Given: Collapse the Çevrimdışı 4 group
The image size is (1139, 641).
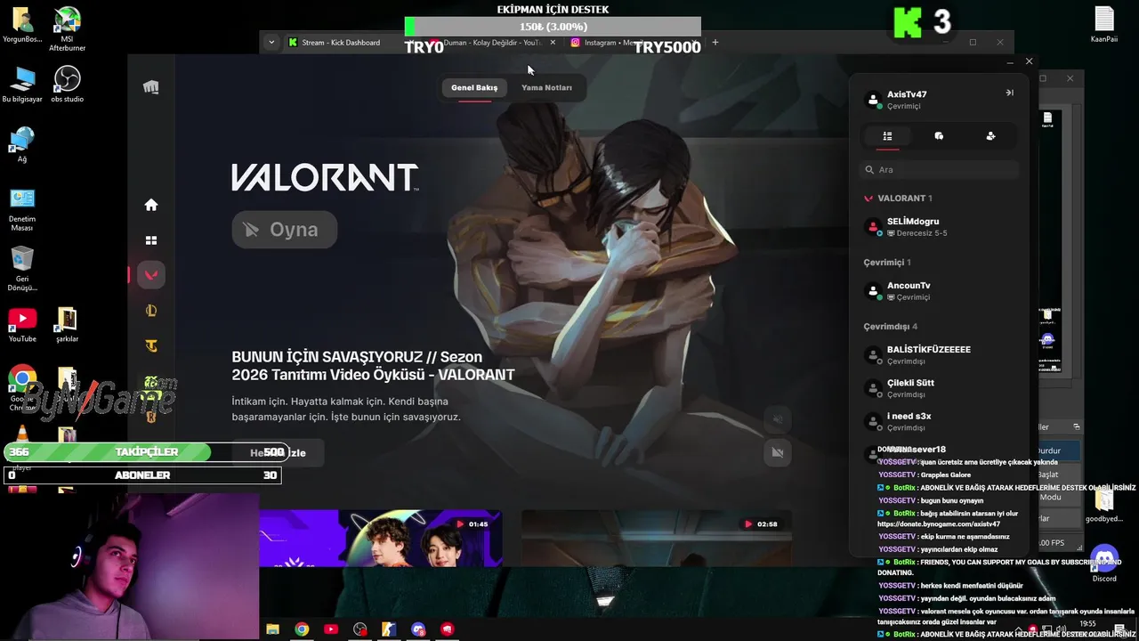Looking at the screenshot, I should click(891, 327).
